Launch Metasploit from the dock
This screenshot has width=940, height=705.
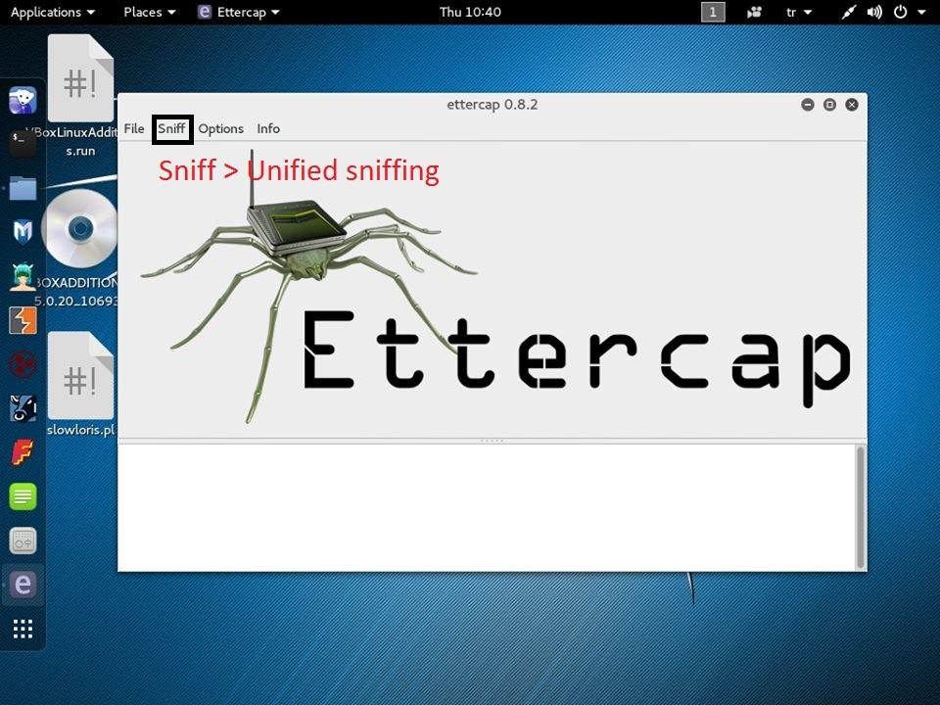(x=23, y=232)
